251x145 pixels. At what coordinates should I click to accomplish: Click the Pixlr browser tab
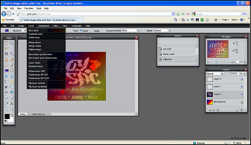[48, 20]
